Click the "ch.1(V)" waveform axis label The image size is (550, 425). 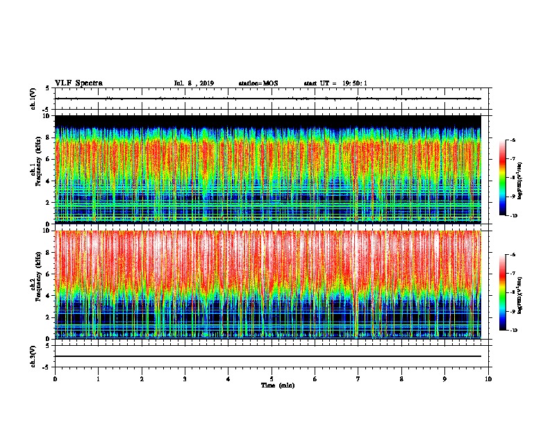pyautogui.click(x=33, y=99)
